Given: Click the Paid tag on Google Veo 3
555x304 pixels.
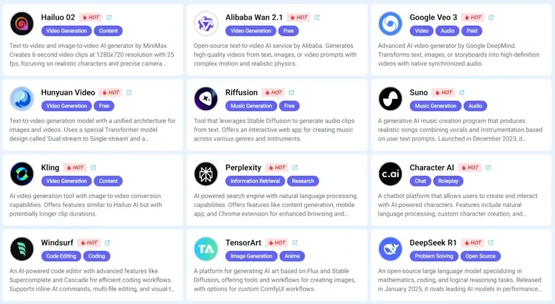Looking at the screenshot, I should coord(472,31).
